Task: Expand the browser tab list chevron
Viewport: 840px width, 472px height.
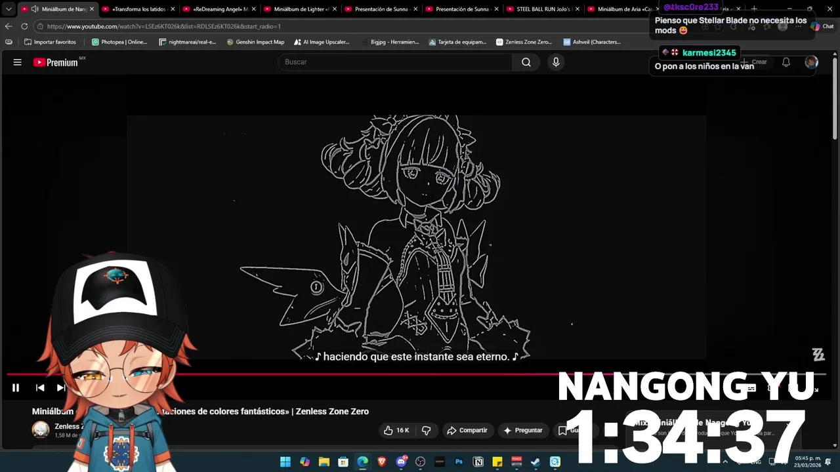Action: 9,9
